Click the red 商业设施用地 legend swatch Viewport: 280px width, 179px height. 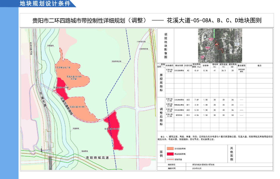coord(170,154)
